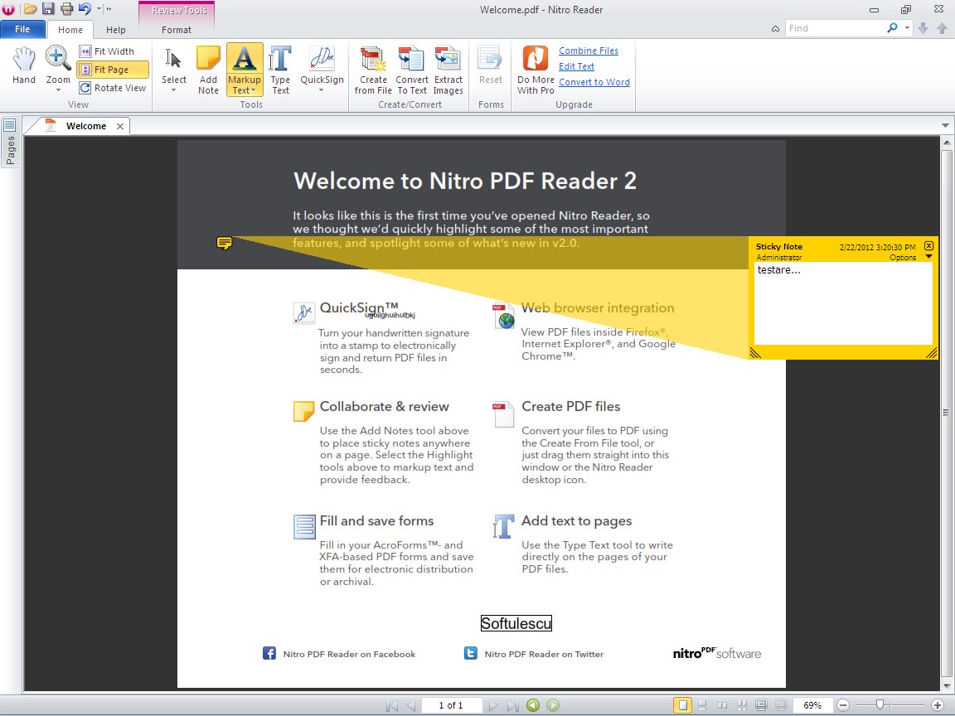
Task: Go to the next view (green forward arrow)
Action: 553,705
